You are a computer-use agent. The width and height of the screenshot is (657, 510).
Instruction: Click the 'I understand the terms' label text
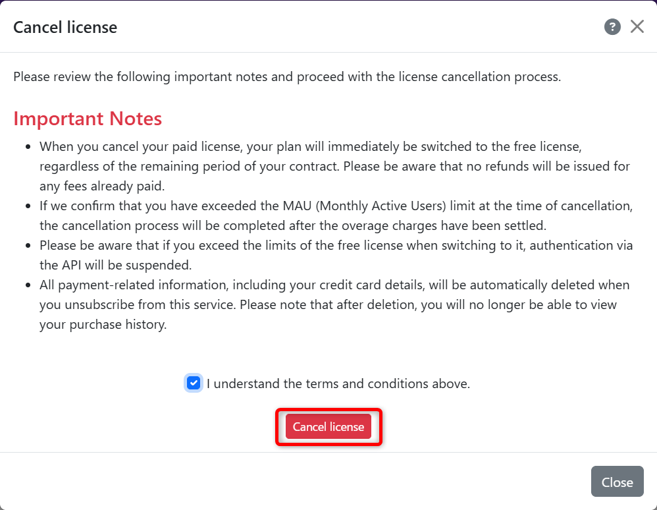click(x=338, y=383)
